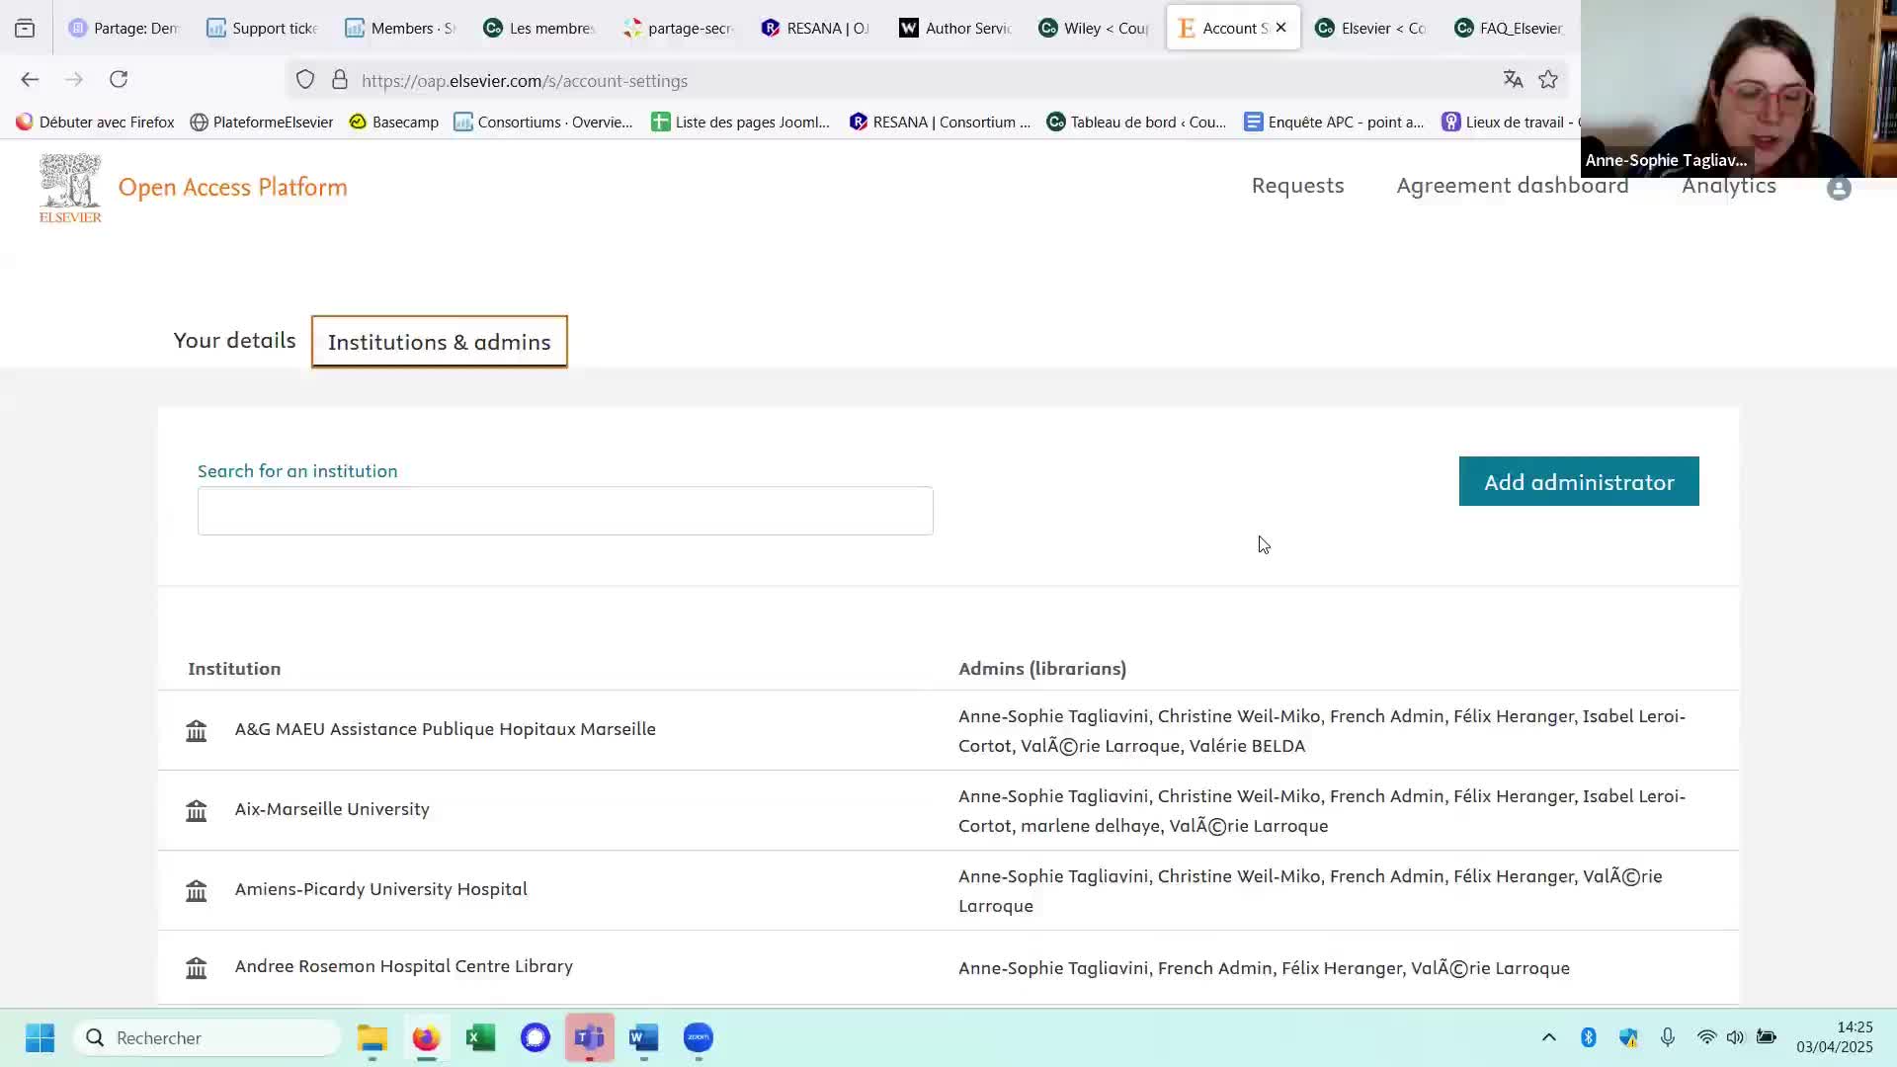Open the Requests menu item

tap(1298, 186)
